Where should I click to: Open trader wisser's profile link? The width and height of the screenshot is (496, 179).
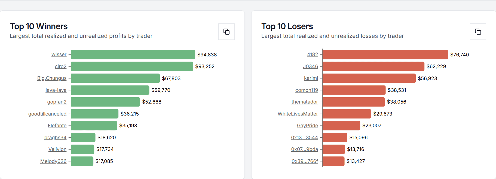pyautogui.click(x=59, y=54)
